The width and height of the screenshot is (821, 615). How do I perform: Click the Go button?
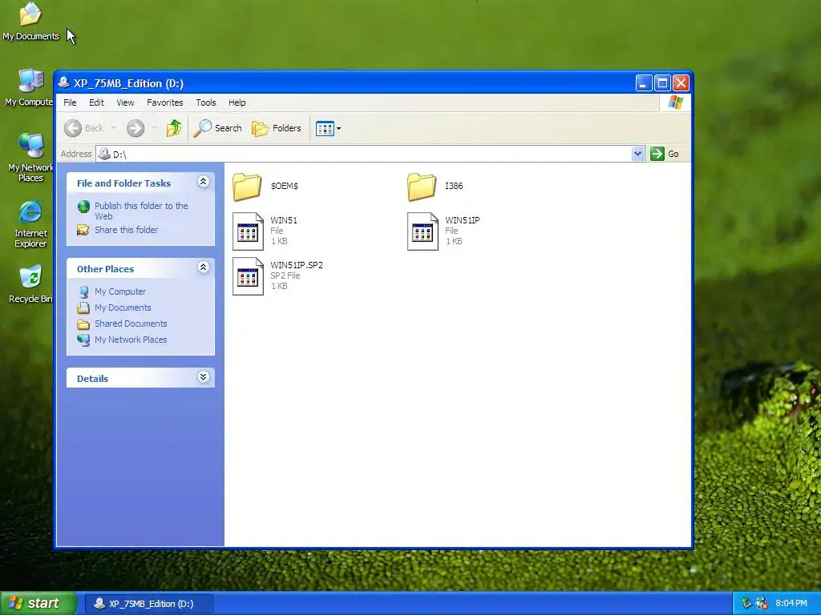coord(665,154)
